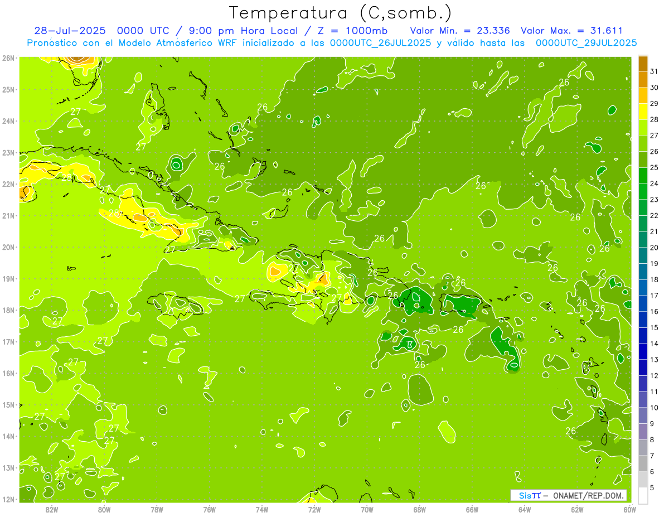Click the "60W" longitude axis label
The height and width of the screenshot is (517, 669).
tap(629, 509)
